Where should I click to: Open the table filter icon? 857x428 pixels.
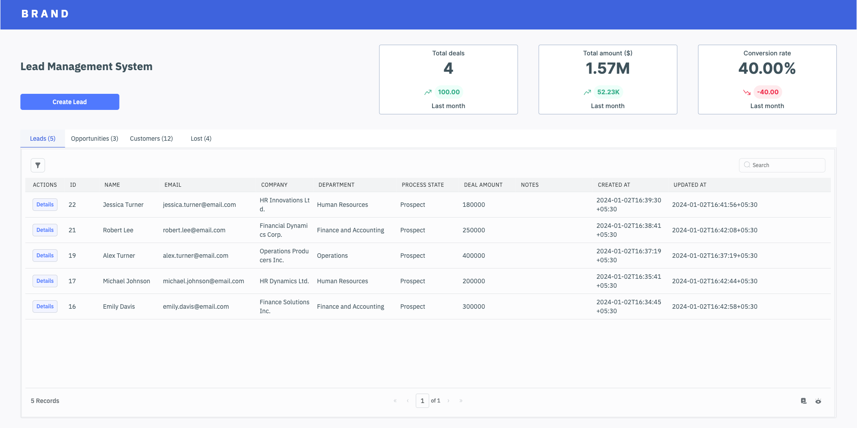(38, 165)
